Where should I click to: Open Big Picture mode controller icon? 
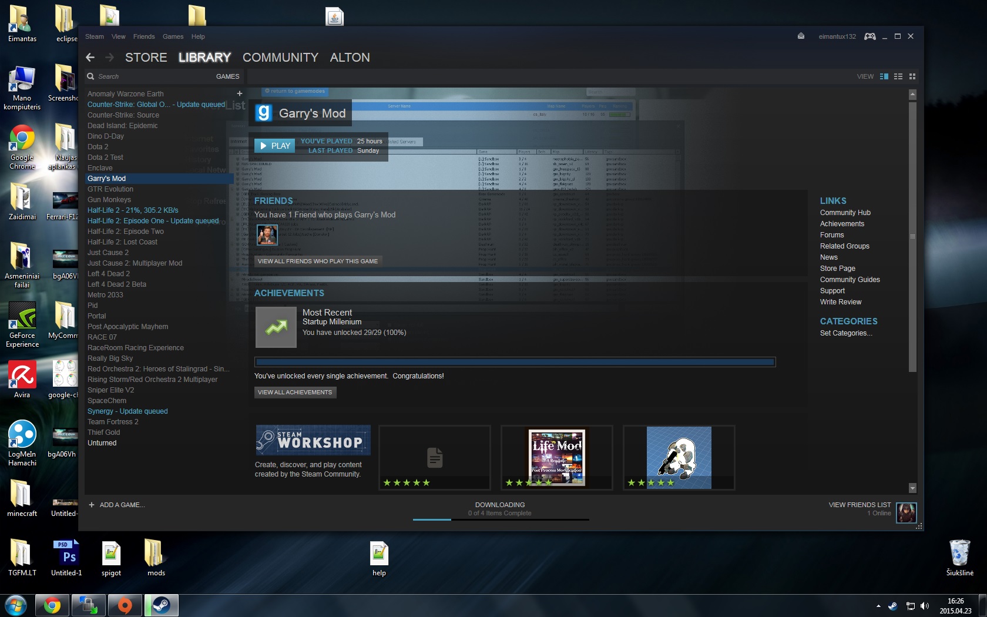coord(869,36)
